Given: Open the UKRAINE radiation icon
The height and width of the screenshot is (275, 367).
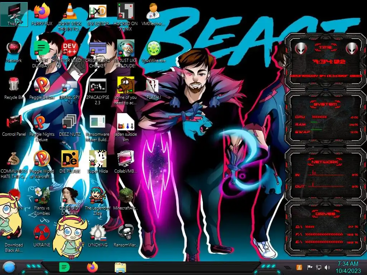Looking at the screenshot, I should tap(42, 236).
